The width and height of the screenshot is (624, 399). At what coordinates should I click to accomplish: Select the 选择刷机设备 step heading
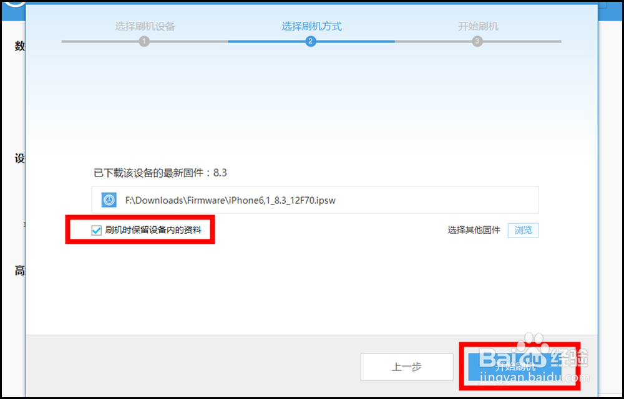(145, 27)
